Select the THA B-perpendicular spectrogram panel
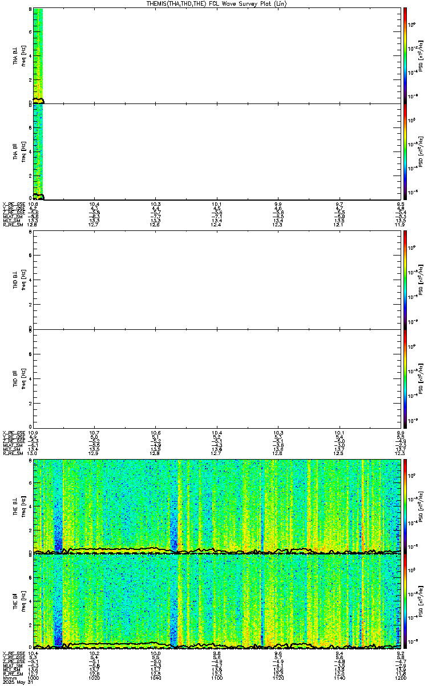428x686 pixels. [x=216, y=55]
